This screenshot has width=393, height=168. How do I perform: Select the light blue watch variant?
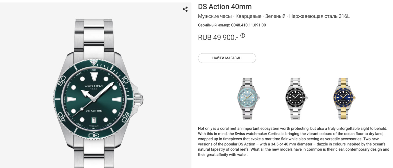tap(249, 98)
